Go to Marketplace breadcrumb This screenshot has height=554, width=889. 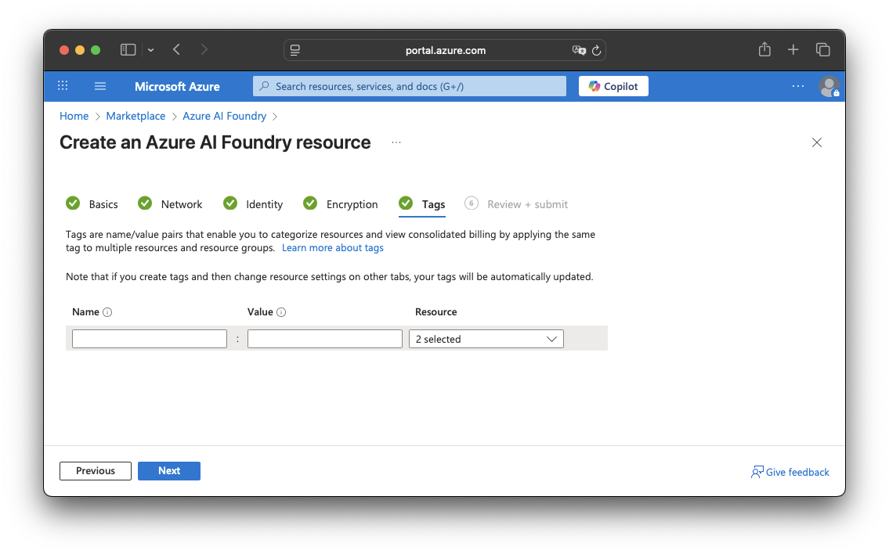coord(136,116)
